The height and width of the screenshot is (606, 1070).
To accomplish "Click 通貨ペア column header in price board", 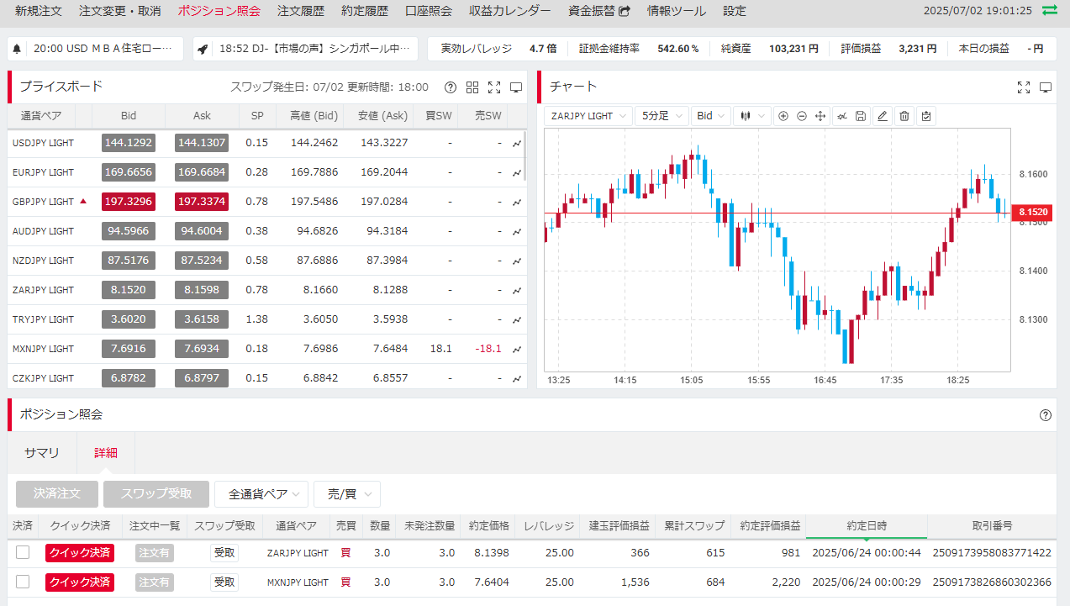I will pyautogui.click(x=42, y=116).
